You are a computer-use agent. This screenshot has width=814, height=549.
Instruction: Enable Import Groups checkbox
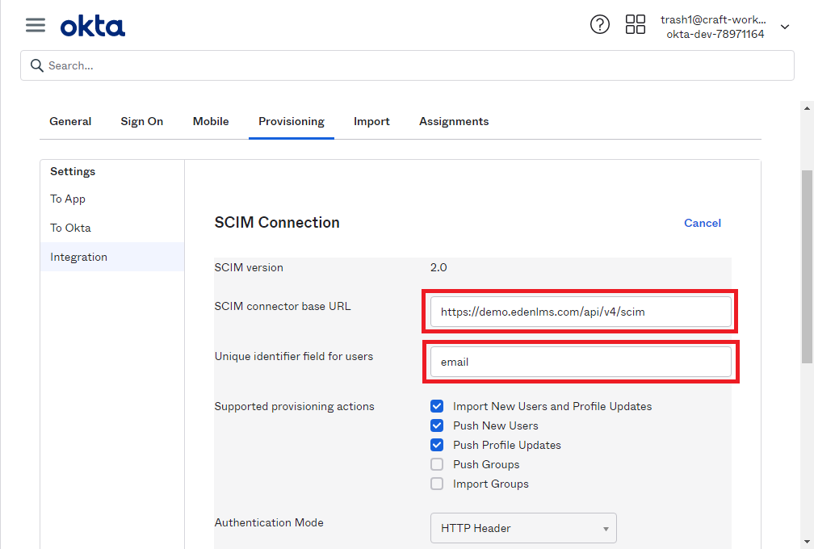(437, 484)
